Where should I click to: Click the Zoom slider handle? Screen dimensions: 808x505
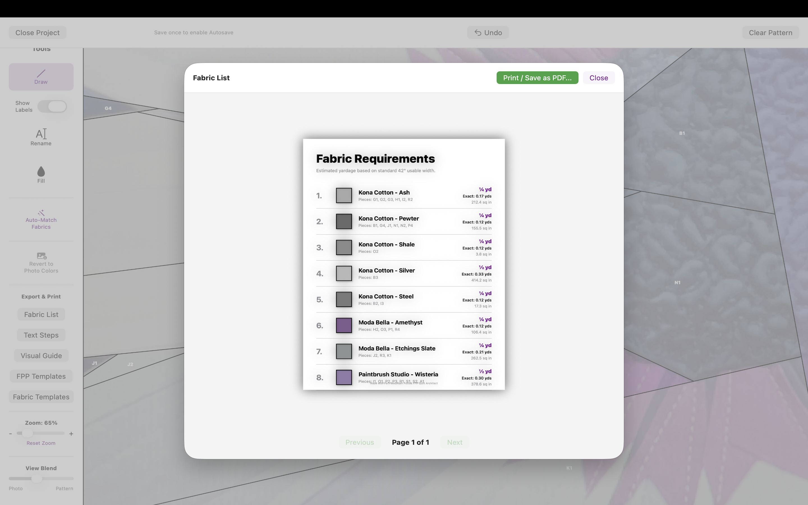click(x=27, y=433)
